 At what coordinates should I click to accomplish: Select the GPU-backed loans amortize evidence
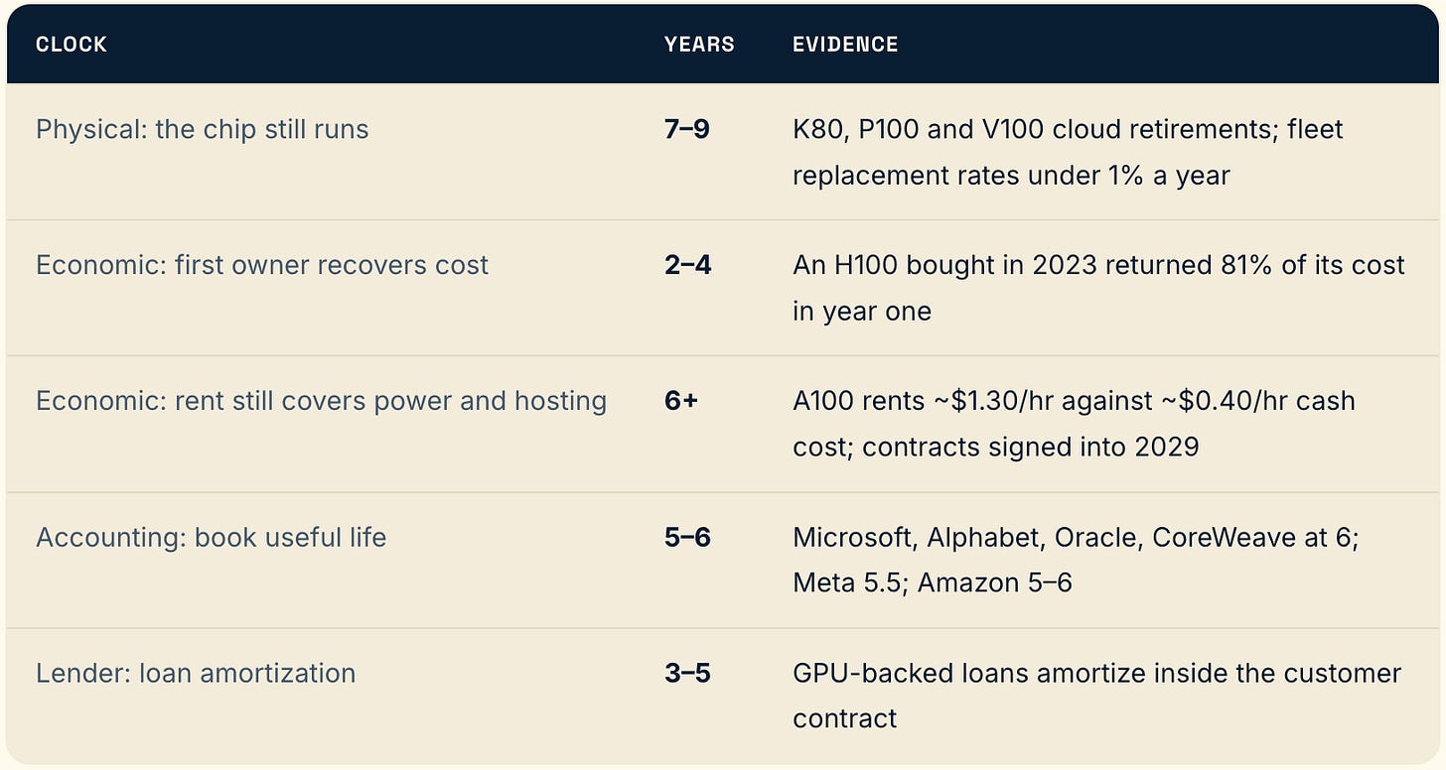click(x=1096, y=697)
